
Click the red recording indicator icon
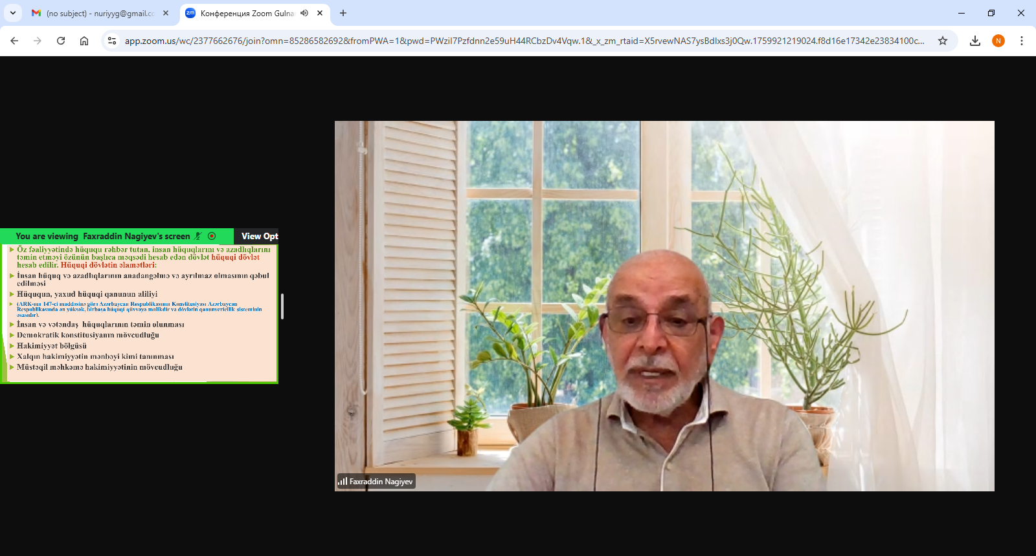(x=212, y=236)
